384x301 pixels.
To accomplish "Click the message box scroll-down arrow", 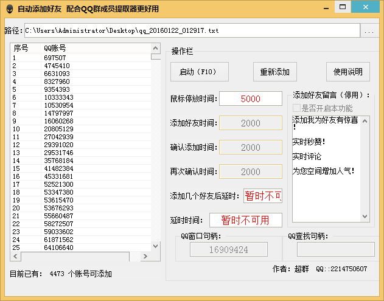I will (x=363, y=216).
